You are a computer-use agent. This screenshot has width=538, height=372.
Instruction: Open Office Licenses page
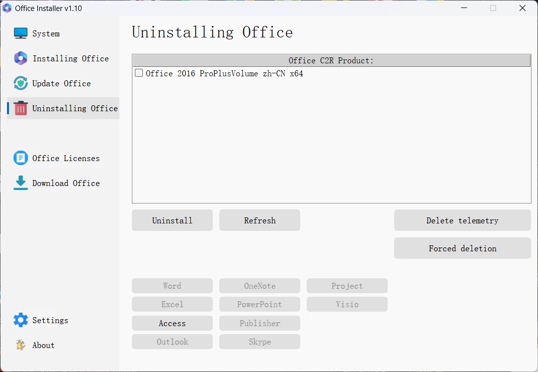coord(66,158)
